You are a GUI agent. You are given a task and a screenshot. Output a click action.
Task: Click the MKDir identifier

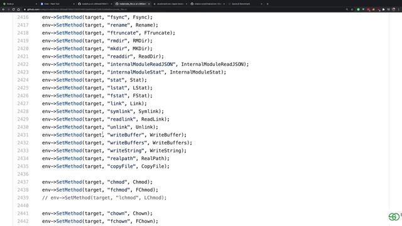[139, 49]
